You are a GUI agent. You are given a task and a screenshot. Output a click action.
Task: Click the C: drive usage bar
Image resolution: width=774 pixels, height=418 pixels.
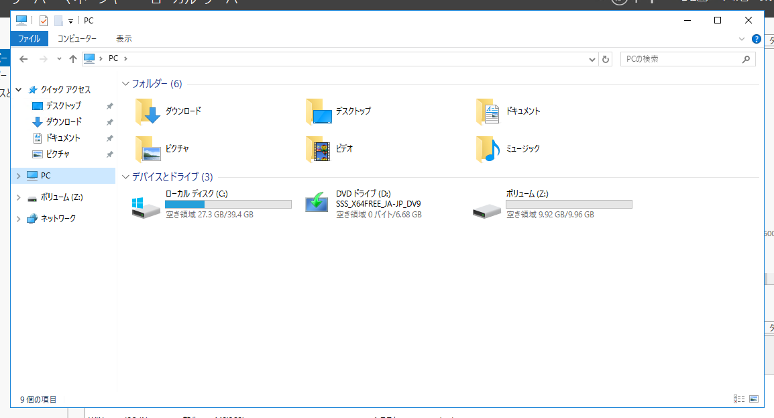228,205
